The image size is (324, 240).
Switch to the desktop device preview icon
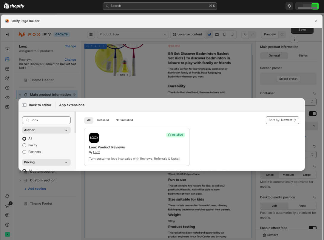point(209,34)
